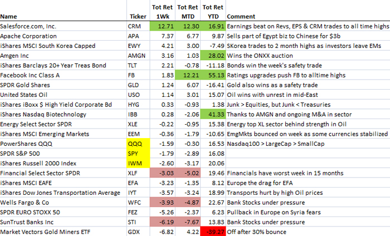Select the Apache Corporation cell
The width and height of the screenshot is (390, 236).
pyautogui.click(x=63, y=36)
